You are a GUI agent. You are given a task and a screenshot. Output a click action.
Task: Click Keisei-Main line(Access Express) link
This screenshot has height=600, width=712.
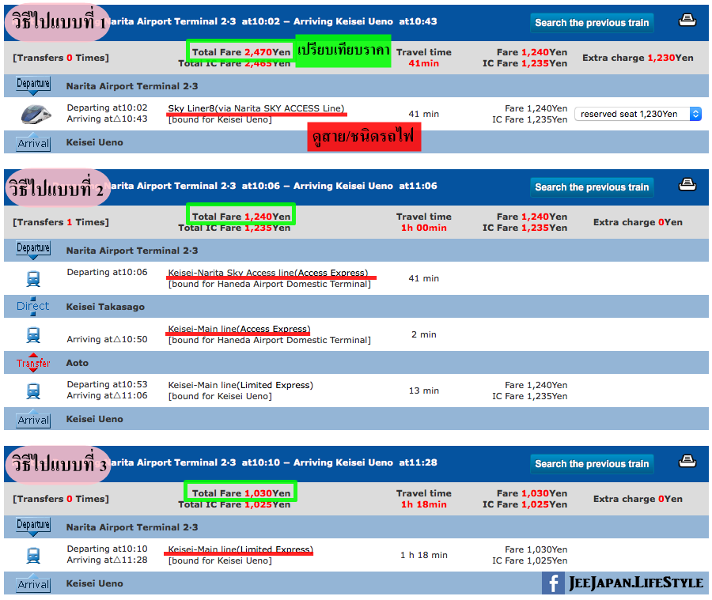coord(239,329)
